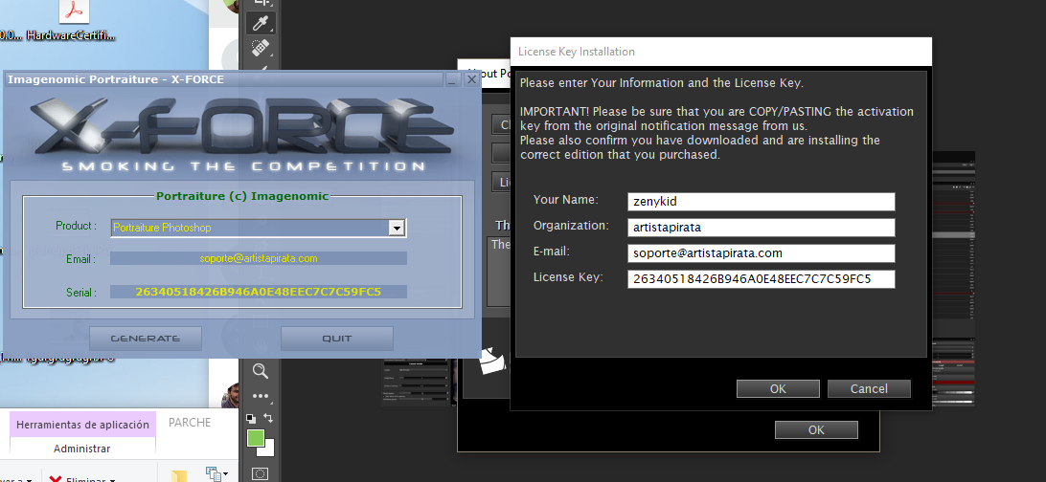Click the License Key input field
This screenshot has width=1046, height=482.
762,279
